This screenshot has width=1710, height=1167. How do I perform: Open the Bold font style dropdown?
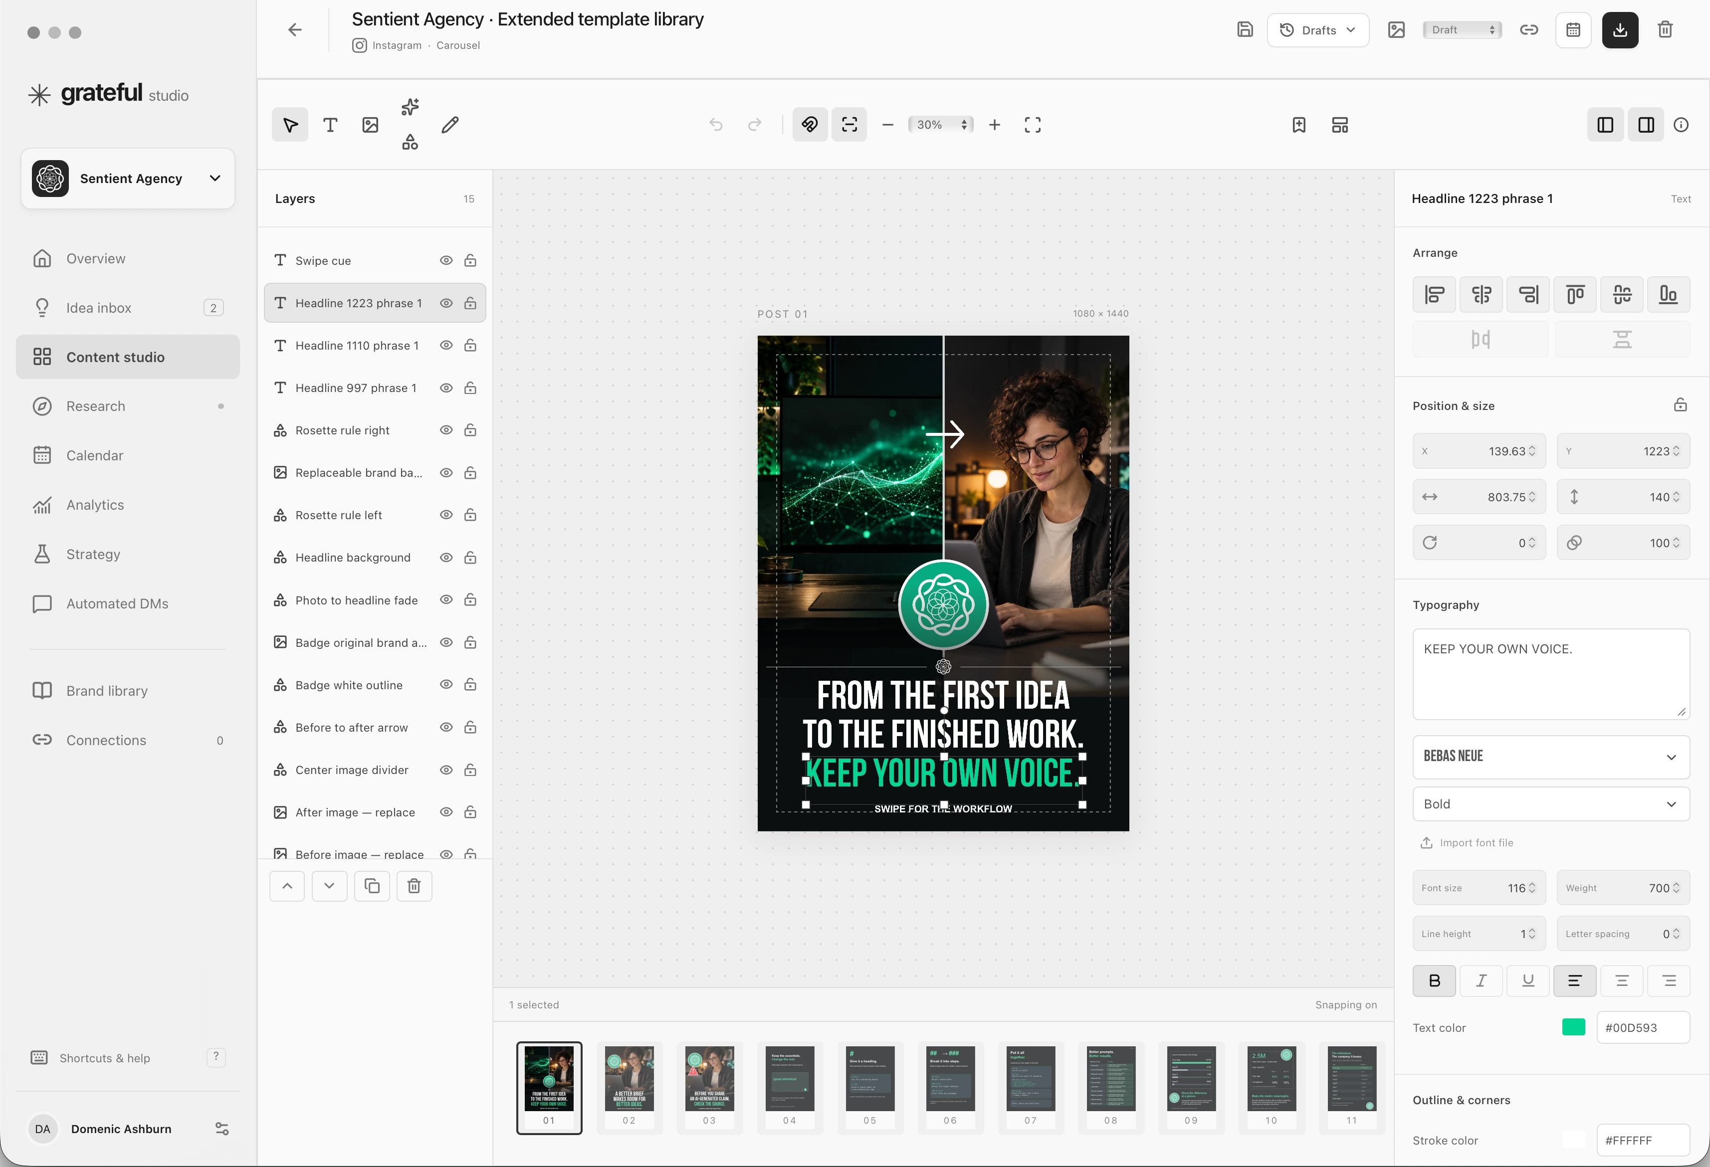[1550, 803]
